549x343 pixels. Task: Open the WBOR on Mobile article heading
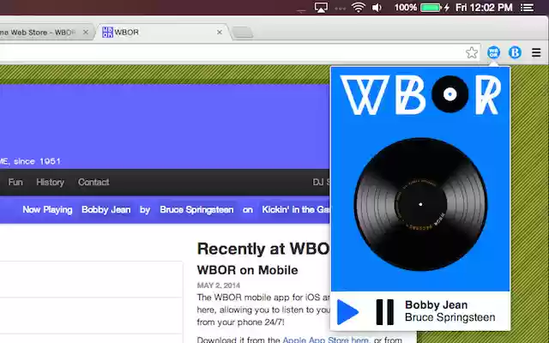pos(247,270)
